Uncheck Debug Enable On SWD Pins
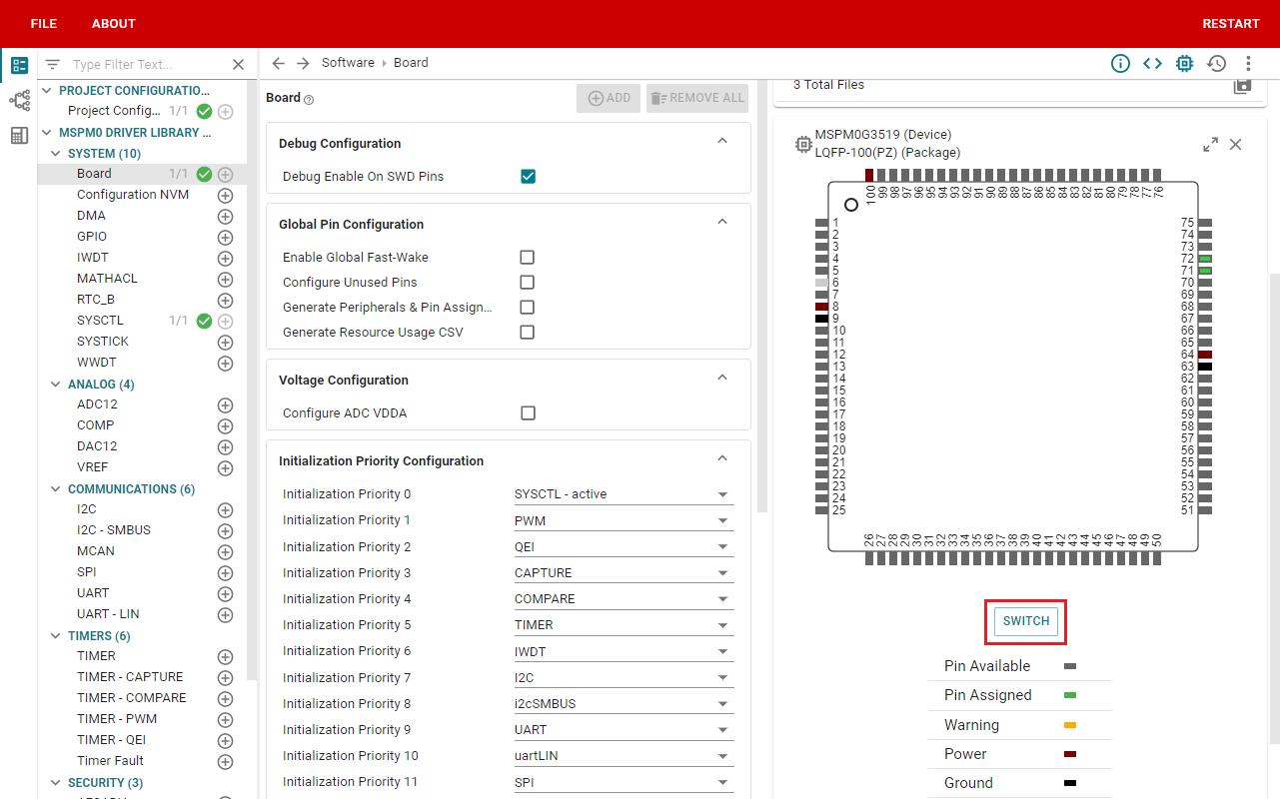 [x=528, y=177]
